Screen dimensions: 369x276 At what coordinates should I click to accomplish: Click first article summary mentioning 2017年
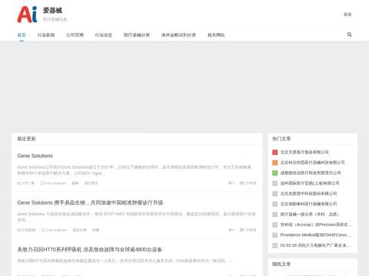(x=135, y=170)
